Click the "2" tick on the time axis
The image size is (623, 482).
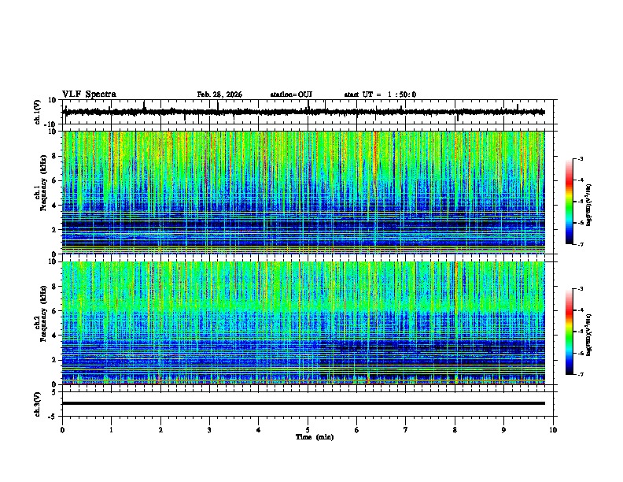click(160, 430)
